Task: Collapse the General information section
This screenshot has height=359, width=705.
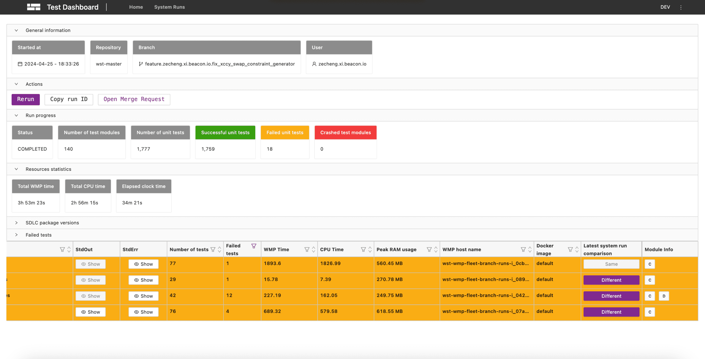Action: pos(16,30)
